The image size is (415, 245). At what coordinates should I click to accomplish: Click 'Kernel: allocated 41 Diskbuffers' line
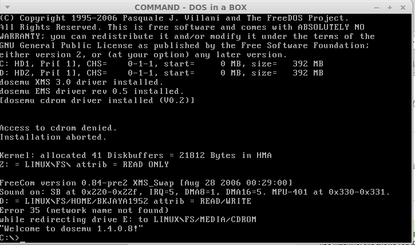coord(136,155)
